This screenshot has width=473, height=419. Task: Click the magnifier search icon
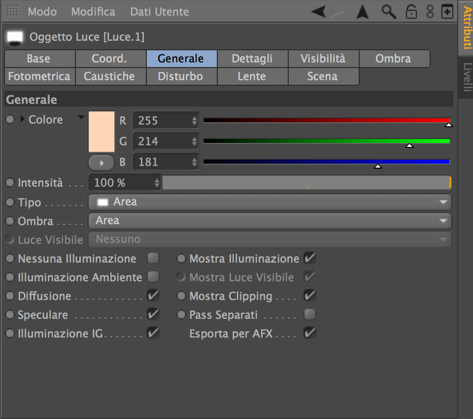pos(389,12)
